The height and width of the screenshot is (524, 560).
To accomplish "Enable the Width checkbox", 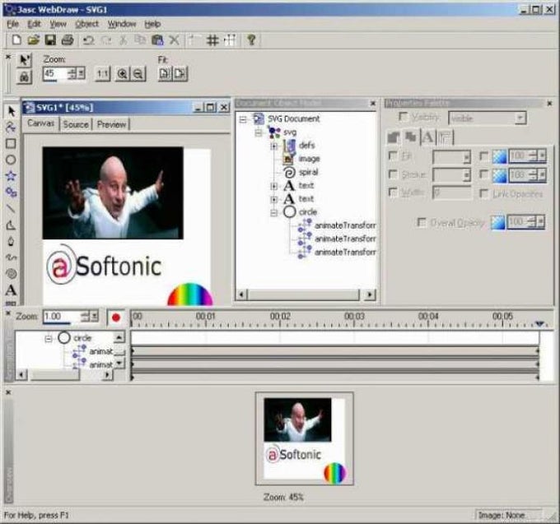I will pyautogui.click(x=393, y=192).
